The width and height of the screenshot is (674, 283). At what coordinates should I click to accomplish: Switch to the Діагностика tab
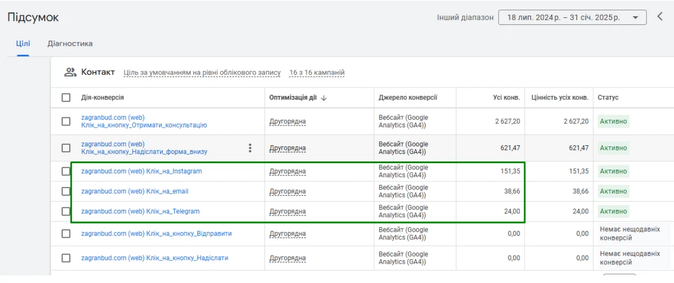tap(70, 44)
